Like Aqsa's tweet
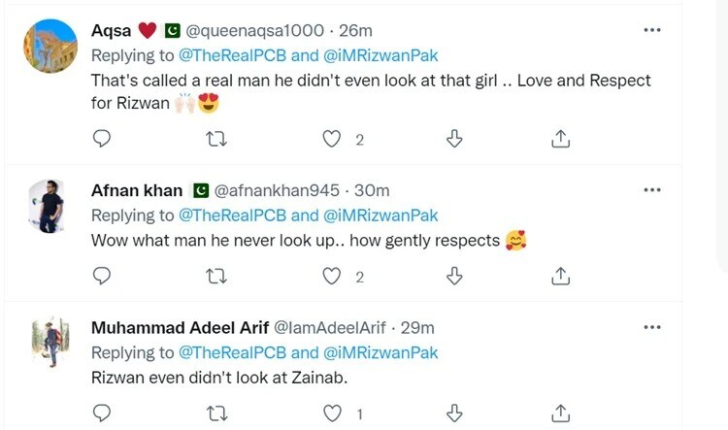Screen dimensions: 728x430 [332, 140]
